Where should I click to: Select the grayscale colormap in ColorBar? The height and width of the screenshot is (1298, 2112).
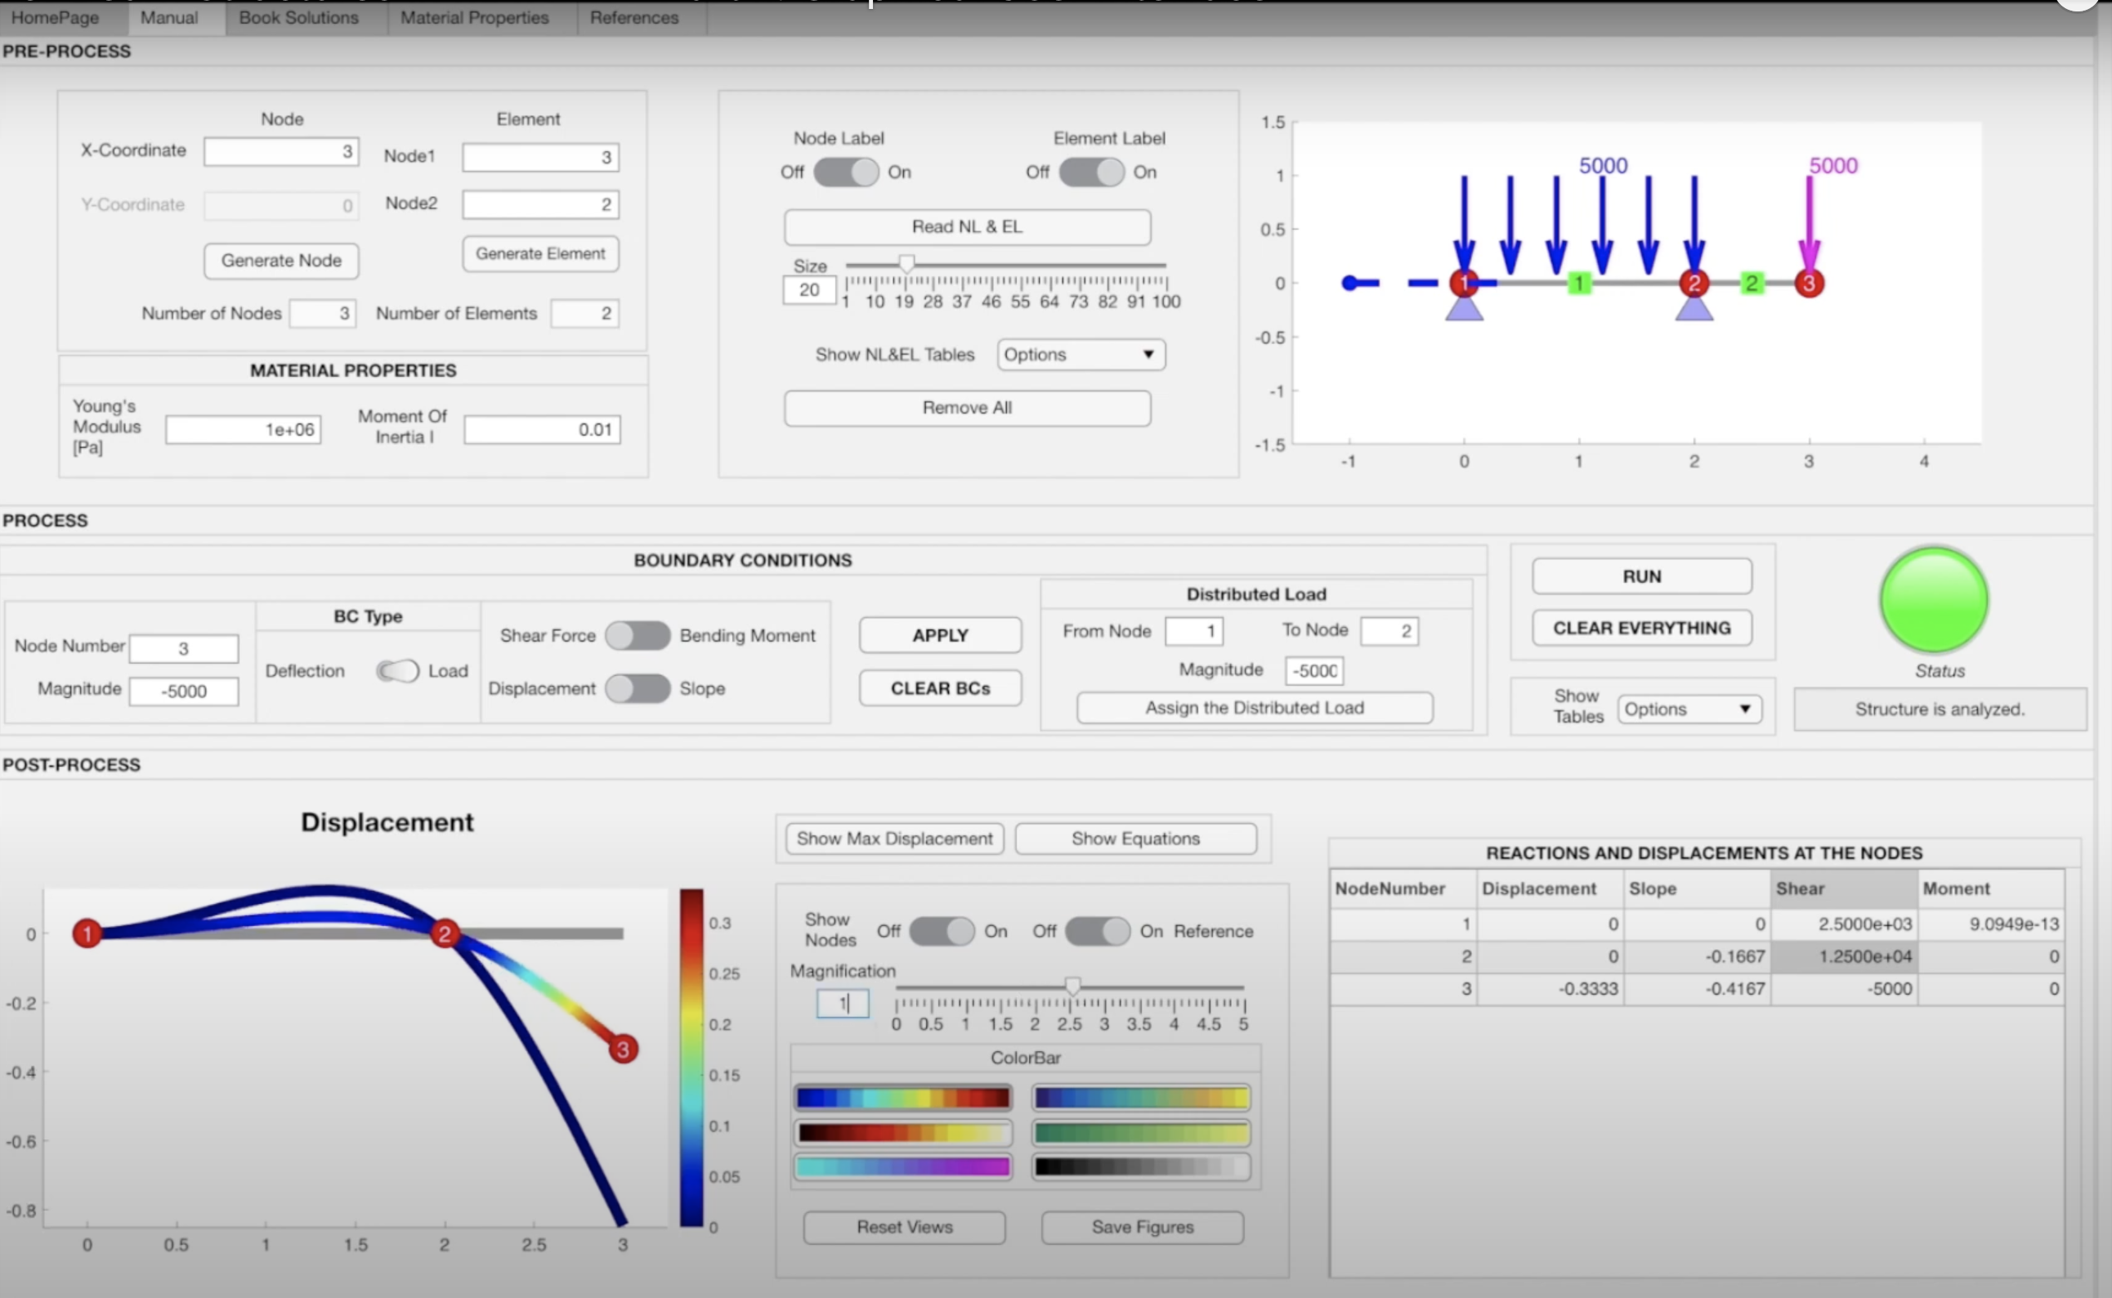[x=1141, y=1166]
